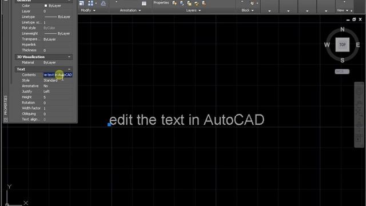Screen dimensions: 366x206
Task: Click the TOP face of ViewCube
Action: click(343, 45)
